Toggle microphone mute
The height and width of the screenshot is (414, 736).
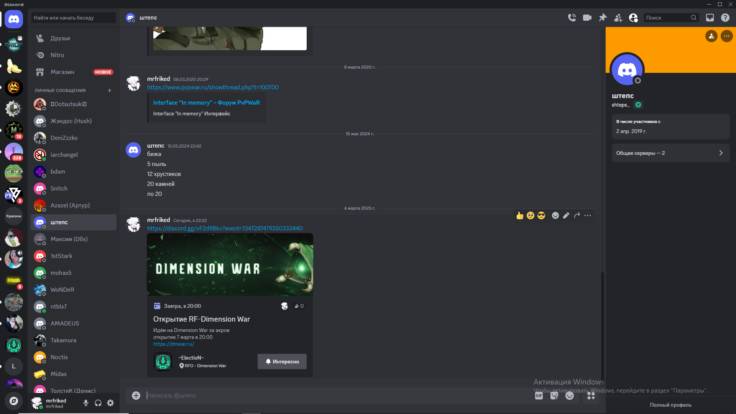click(86, 403)
